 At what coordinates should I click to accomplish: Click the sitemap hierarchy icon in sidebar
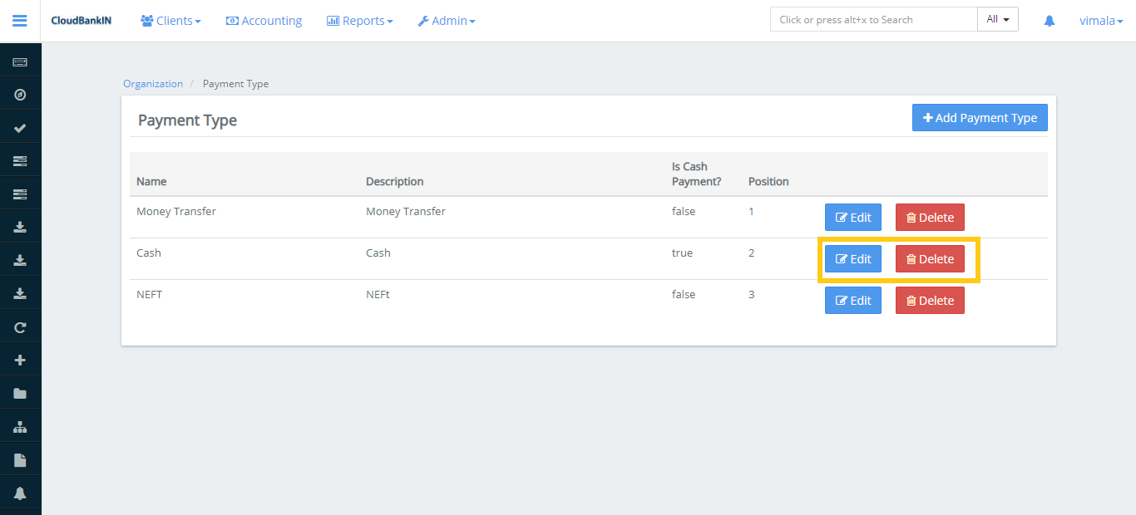point(20,427)
